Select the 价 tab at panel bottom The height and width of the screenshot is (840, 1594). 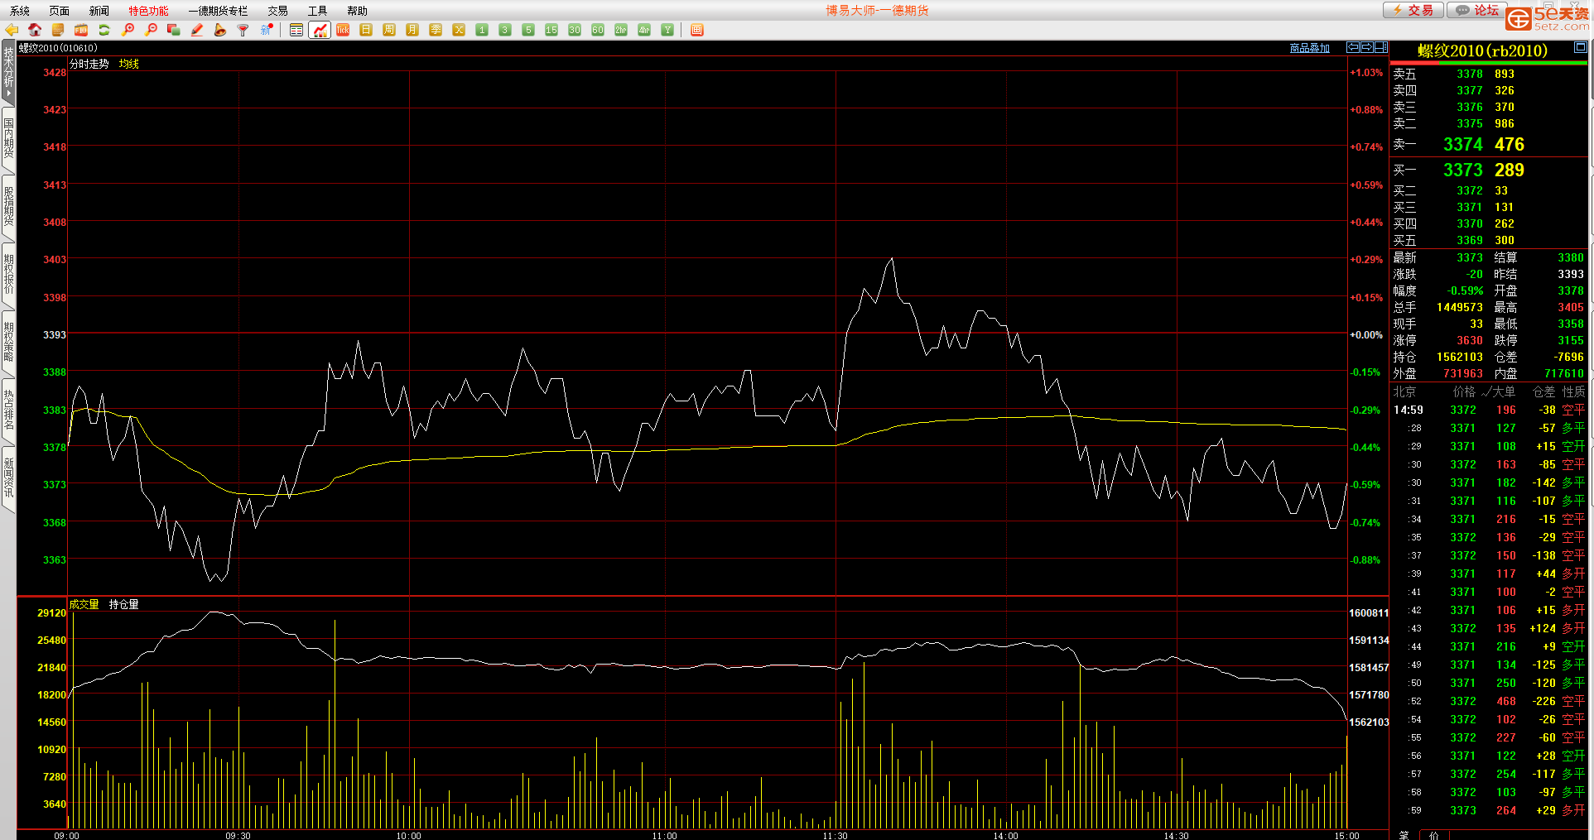pos(1434,835)
